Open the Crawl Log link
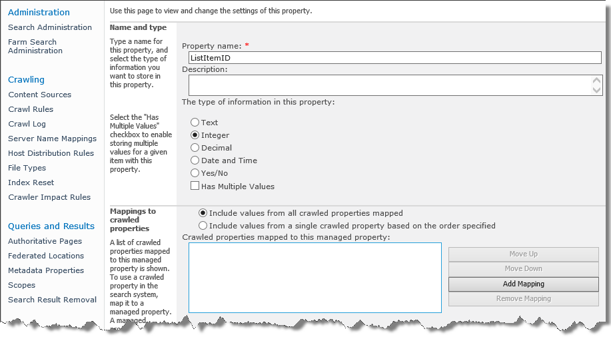 pyautogui.click(x=27, y=124)
